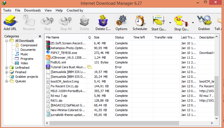Open the View menu
The height and width of the screenshot is (128, 224).
(x=48, y=10)
